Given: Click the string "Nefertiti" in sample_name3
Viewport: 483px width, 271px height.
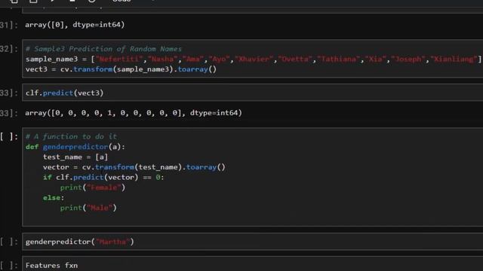Looking at the screenshot, I should click(120, 59).
